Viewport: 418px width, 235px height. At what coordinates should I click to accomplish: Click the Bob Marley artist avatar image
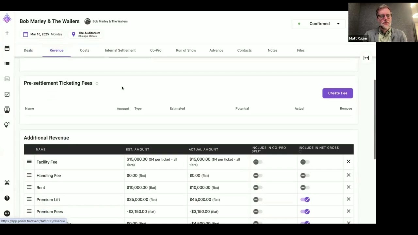87,21
